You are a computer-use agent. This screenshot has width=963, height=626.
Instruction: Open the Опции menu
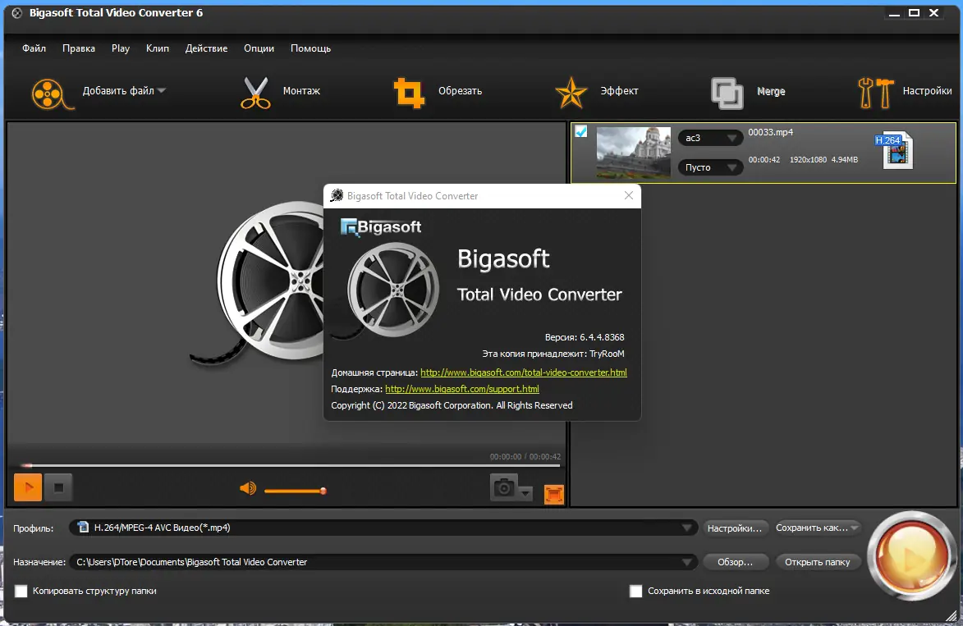tap(259, 48)
